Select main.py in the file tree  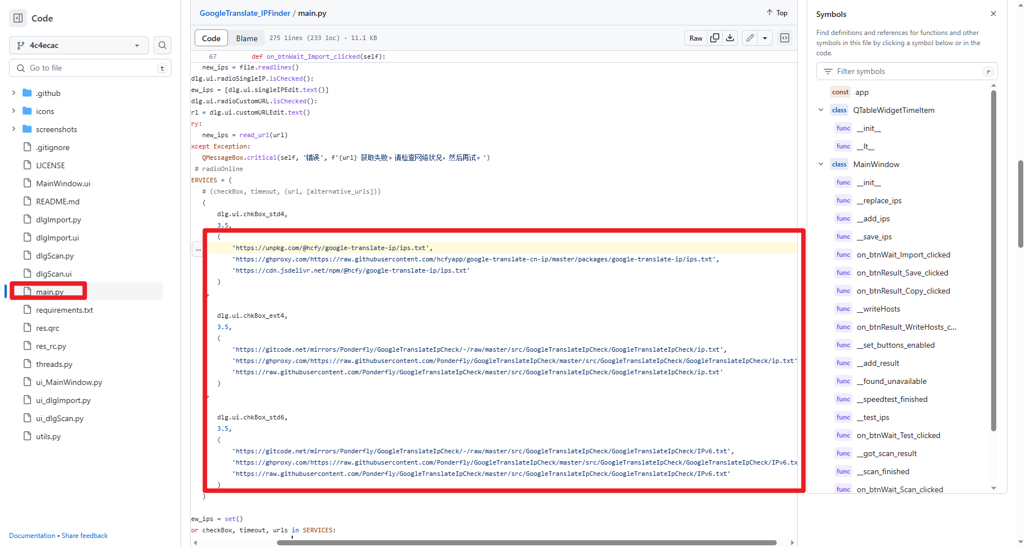pos(50,292)
